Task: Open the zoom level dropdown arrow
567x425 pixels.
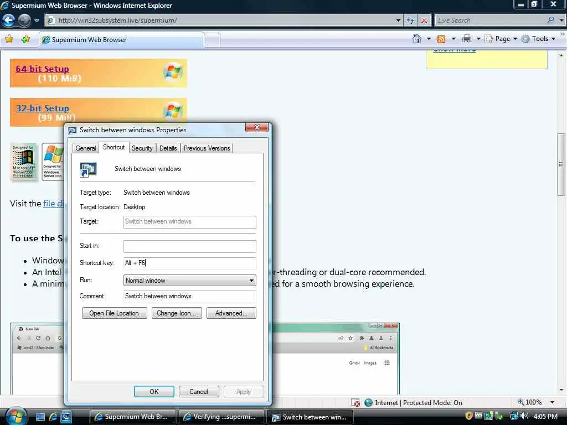Action: click(x=552, y=402)
